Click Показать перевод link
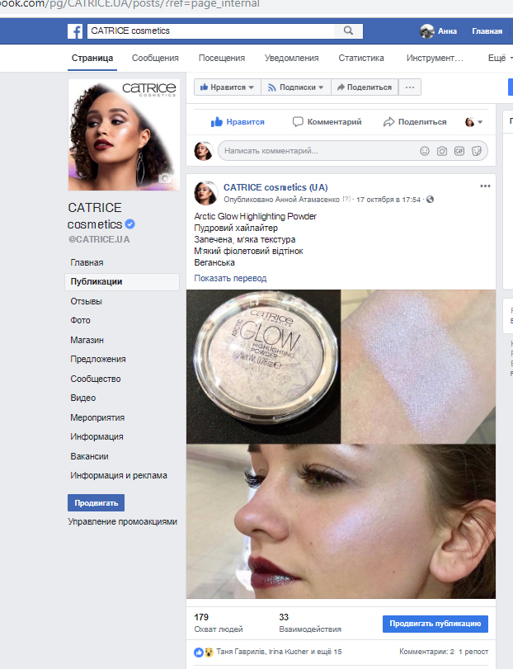The image size is (513, 669). 230,278
